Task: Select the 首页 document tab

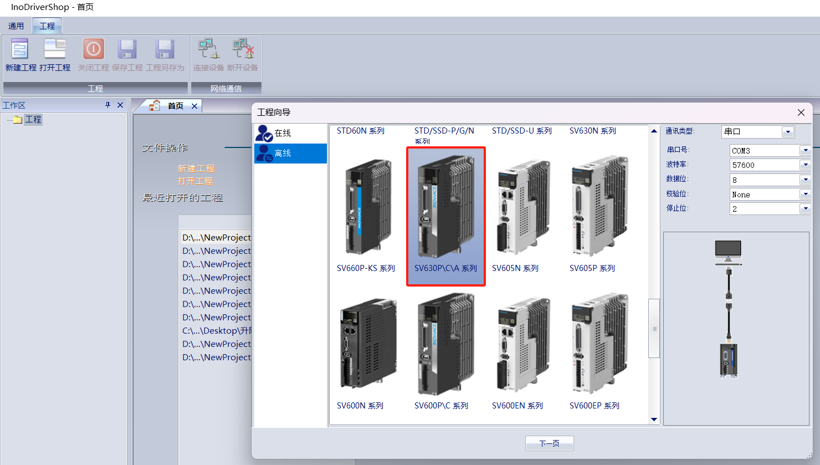Action: pyautogui.click(x=175, y=106)
